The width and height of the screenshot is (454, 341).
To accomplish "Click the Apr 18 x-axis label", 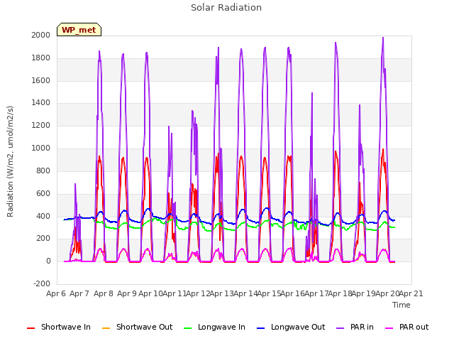I will coord(340,293).
